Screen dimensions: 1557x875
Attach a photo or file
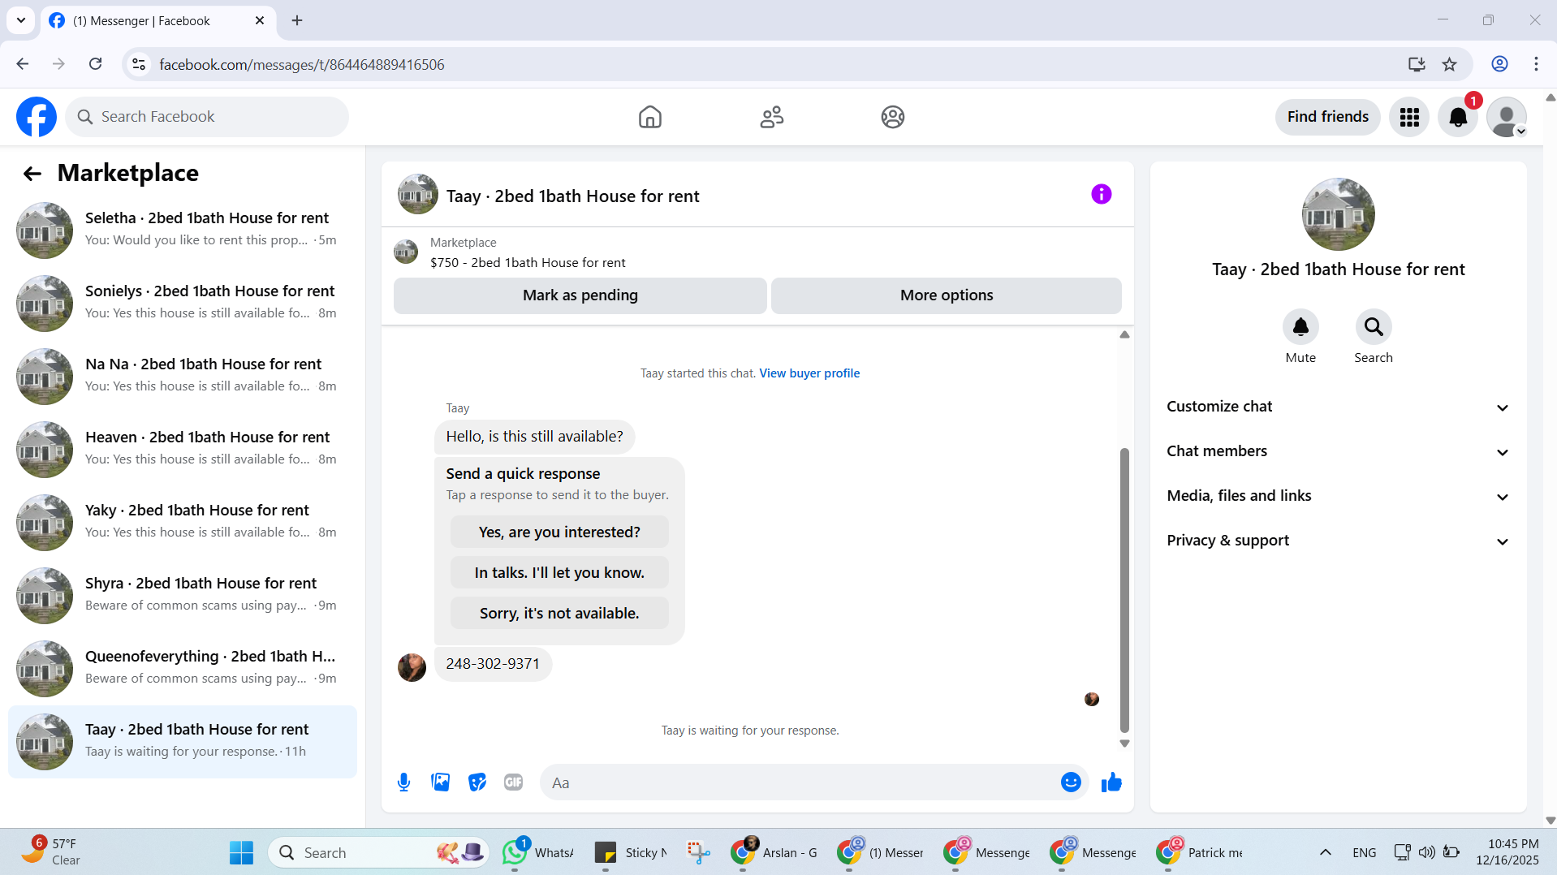point(440,782)
